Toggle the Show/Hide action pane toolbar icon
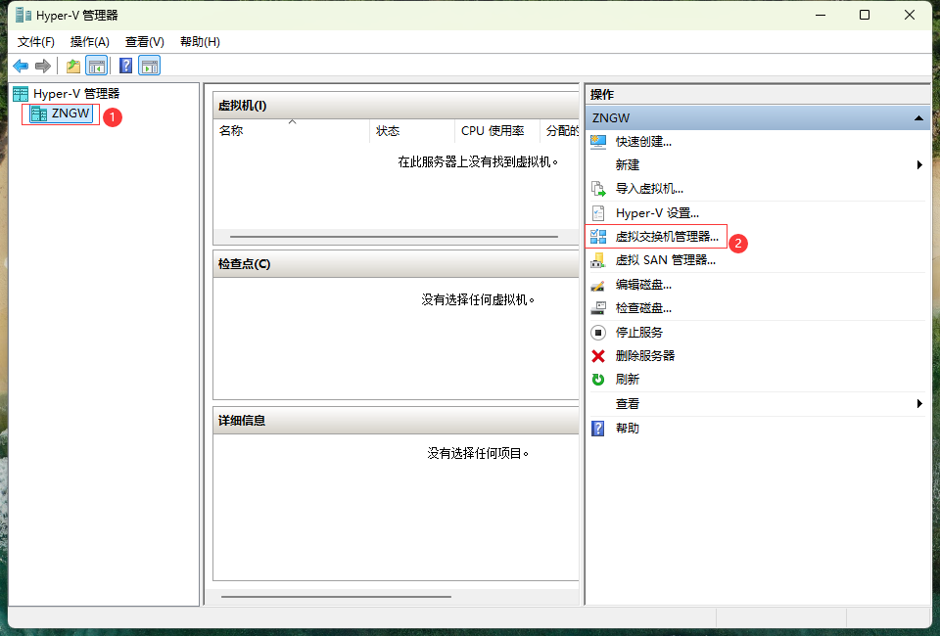 [149, 66]
